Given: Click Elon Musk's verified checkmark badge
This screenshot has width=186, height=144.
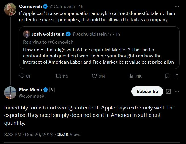Looking at the screenshot, I should (x=46, y=90).
